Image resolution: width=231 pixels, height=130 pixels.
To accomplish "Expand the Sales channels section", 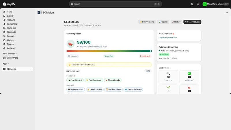I will (10, 54).
